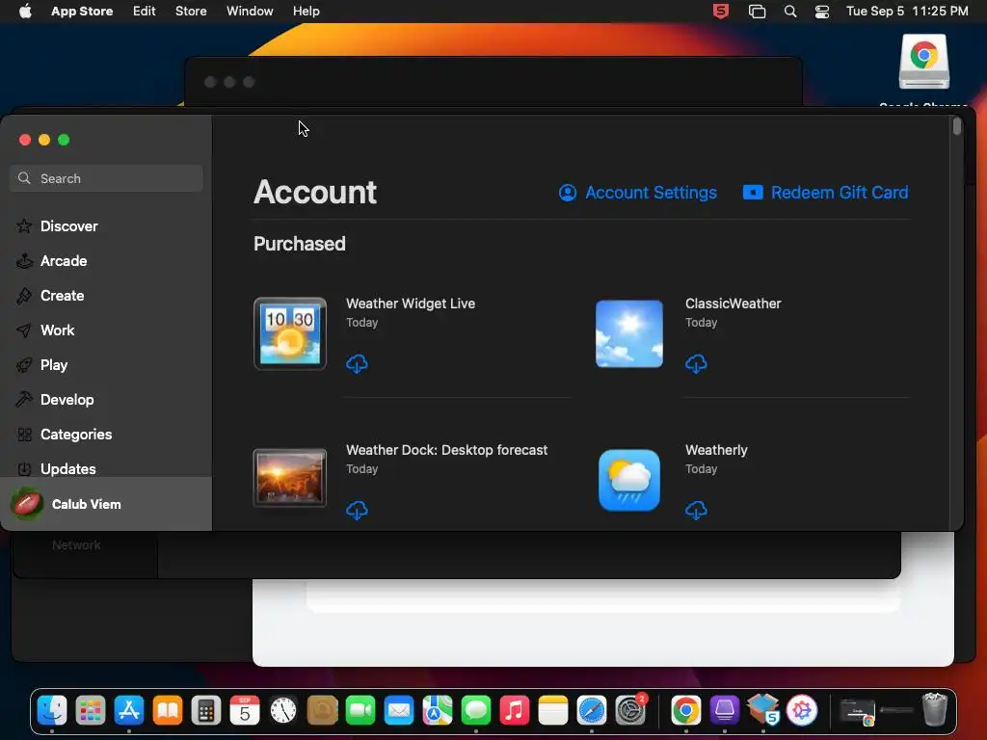Open Mail from the Dock
This screenshot has width=987, height=740.
[399, 710]
